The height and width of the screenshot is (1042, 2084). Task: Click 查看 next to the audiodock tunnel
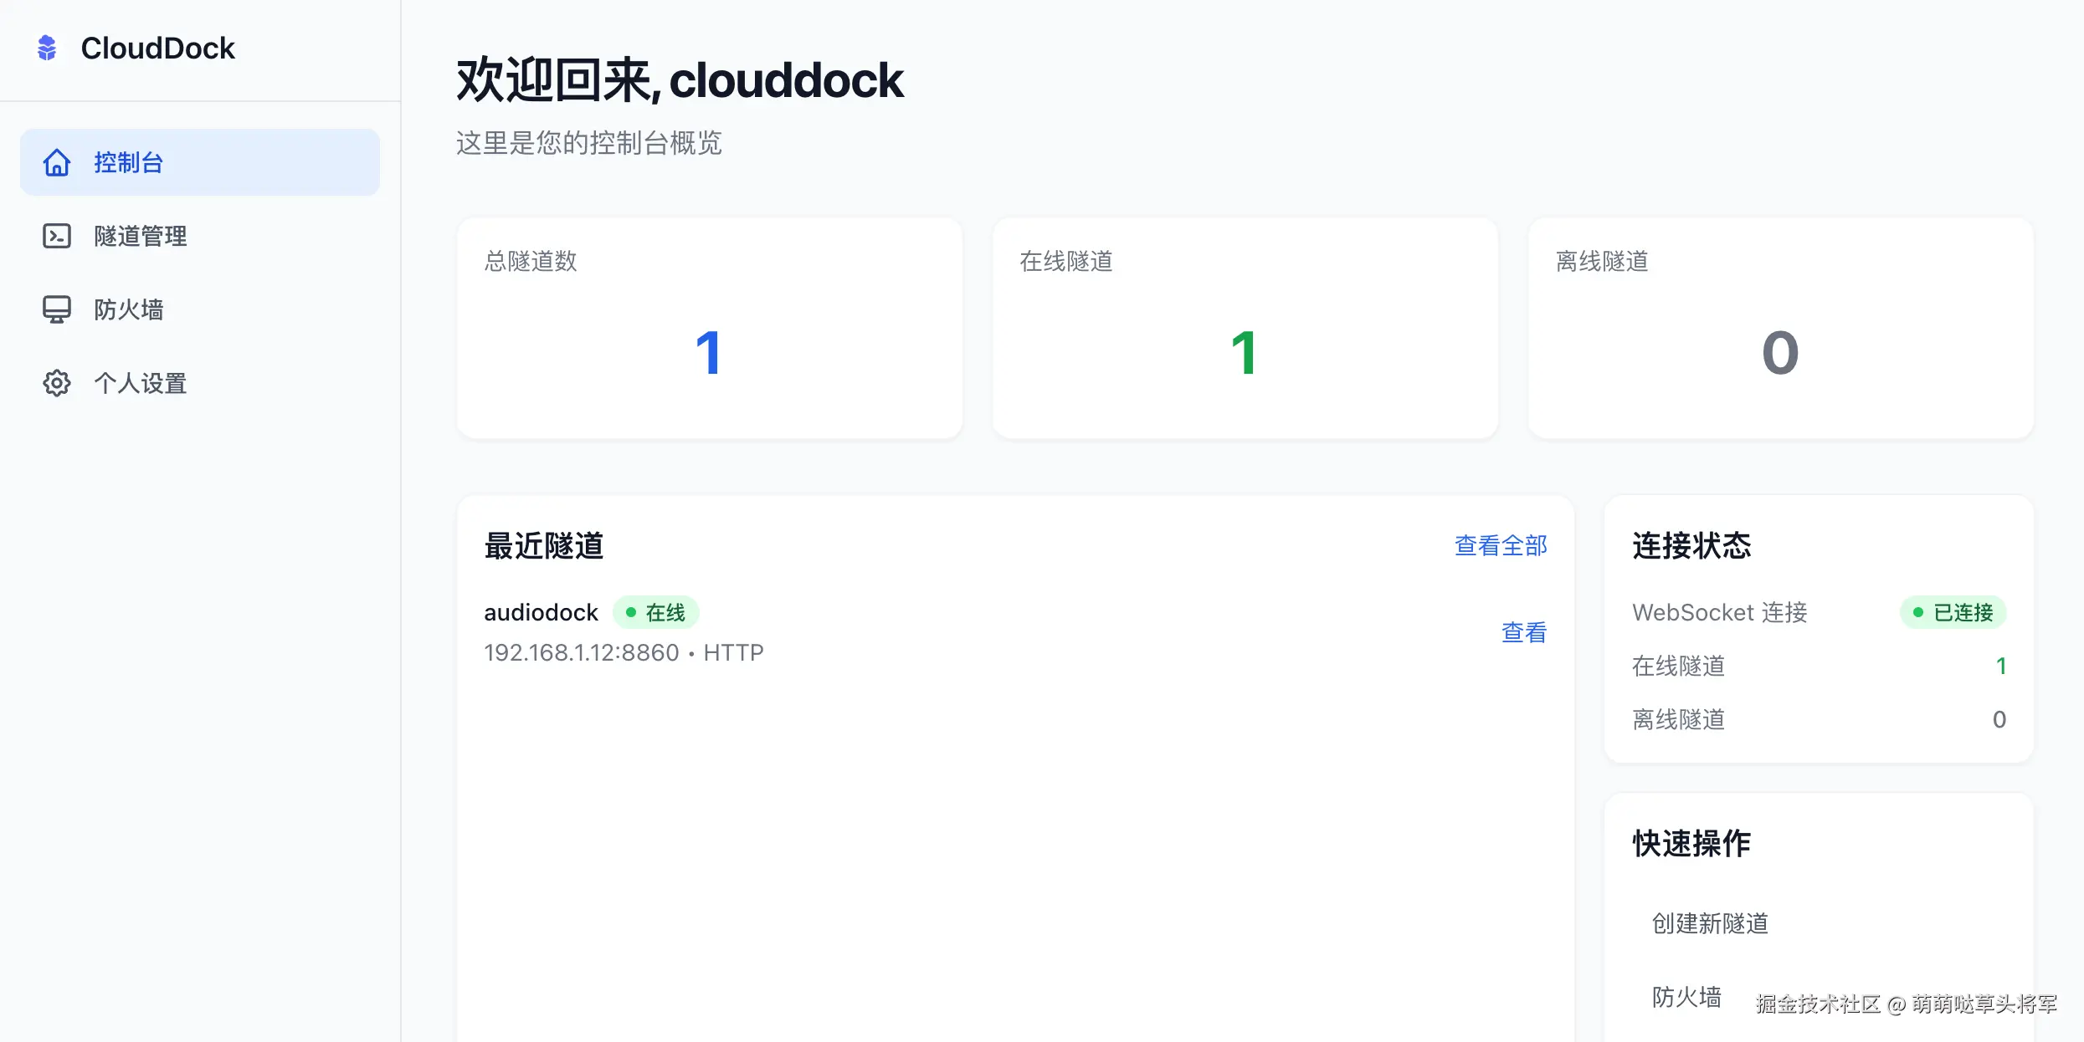1523,632
